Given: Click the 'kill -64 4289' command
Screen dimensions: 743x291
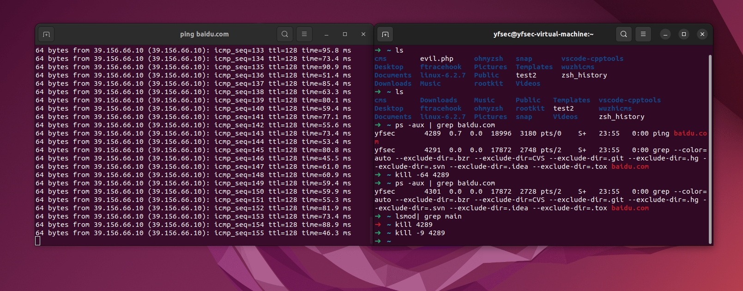Looking at the screenshot, I should 422,175.
